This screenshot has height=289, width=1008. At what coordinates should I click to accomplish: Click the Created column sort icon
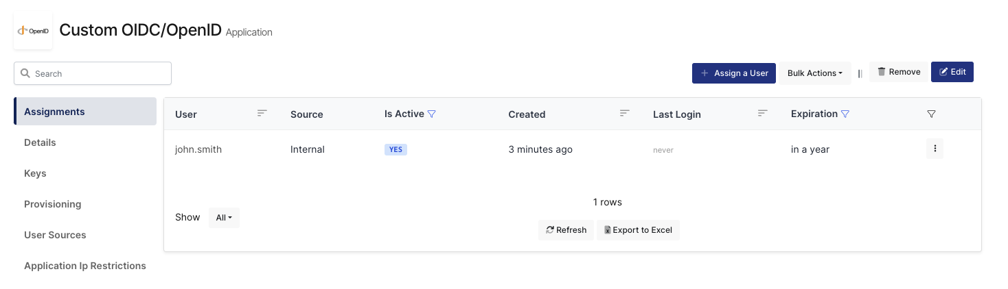pyautogui.click(x=624, y=114)
